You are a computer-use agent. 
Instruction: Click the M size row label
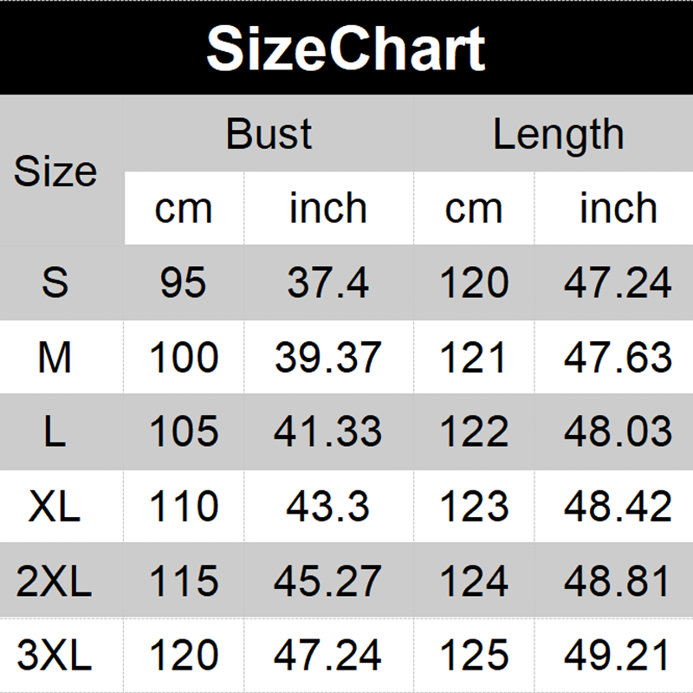coord(55,358)
